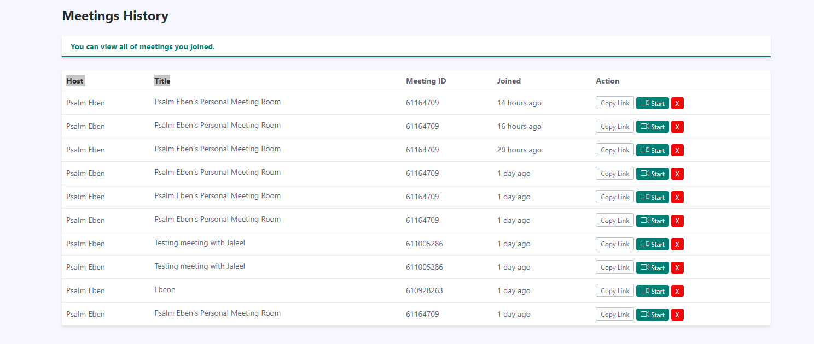Delete the Ebene meeting entry

tap(677, 291)
